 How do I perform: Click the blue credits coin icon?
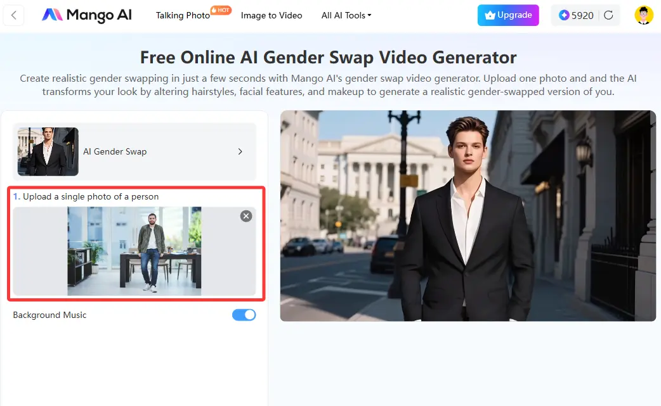pos(564,15)
